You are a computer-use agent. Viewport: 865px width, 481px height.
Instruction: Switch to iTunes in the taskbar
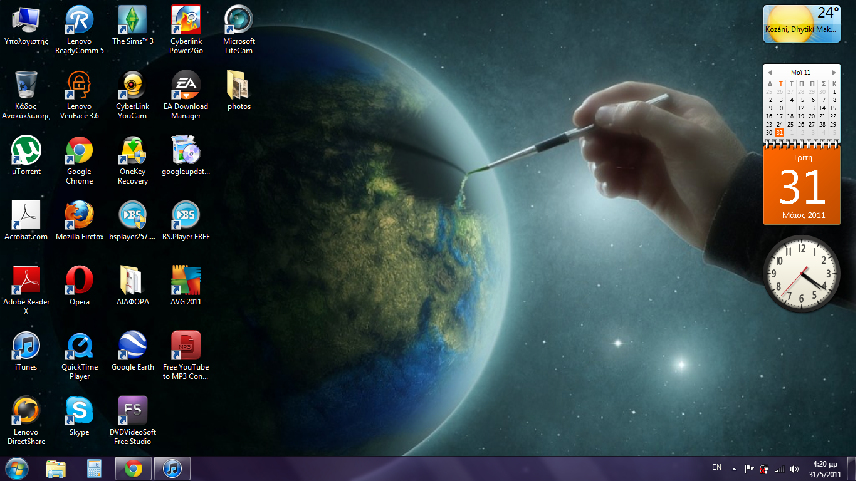click(x=172, y=468)
